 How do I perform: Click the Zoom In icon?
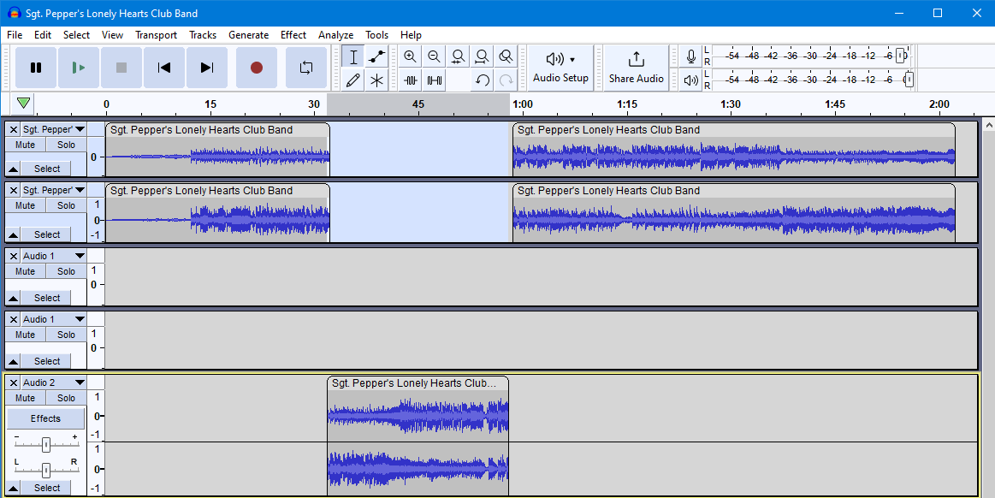[410, 56]
